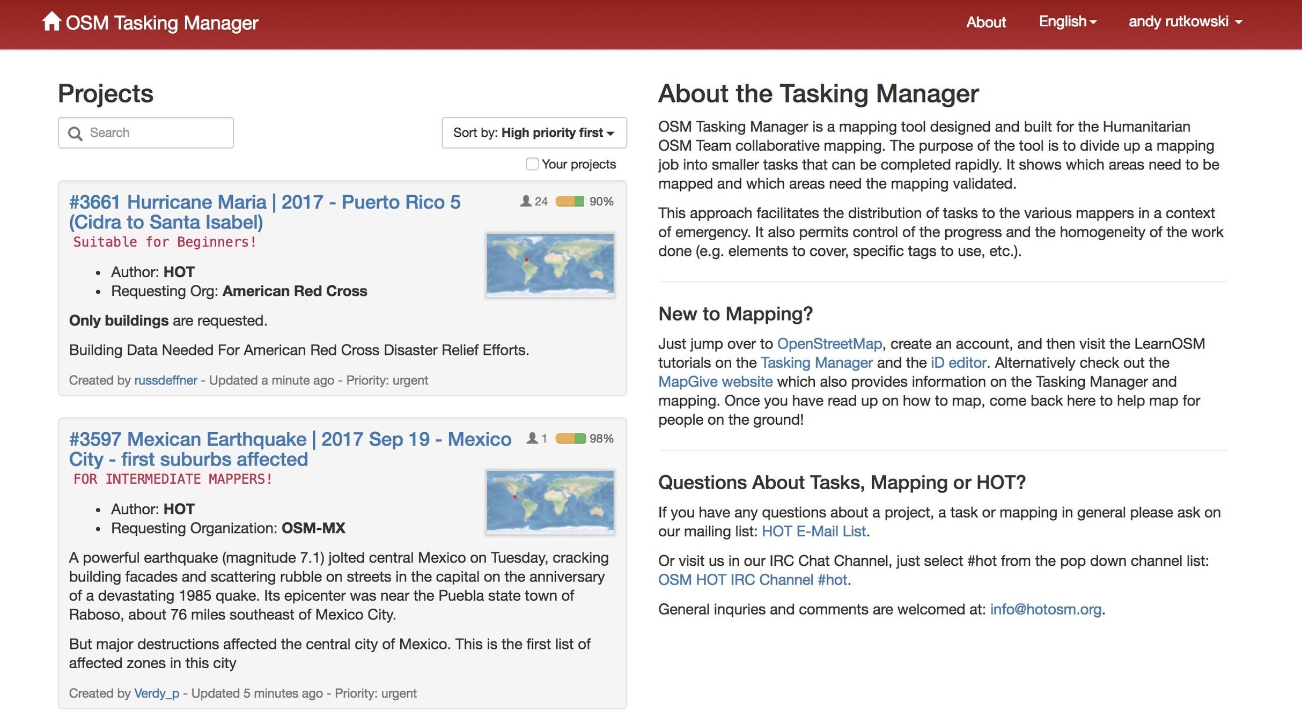Image resolution: width=1302 pixels, height=724 pixels.
Task: Click the magnifier icon in the search box
Action: (75, 134)
